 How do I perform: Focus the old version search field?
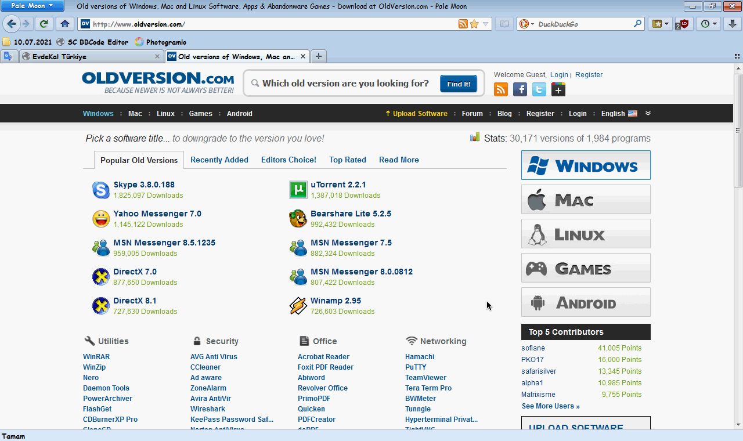point(345,84)
